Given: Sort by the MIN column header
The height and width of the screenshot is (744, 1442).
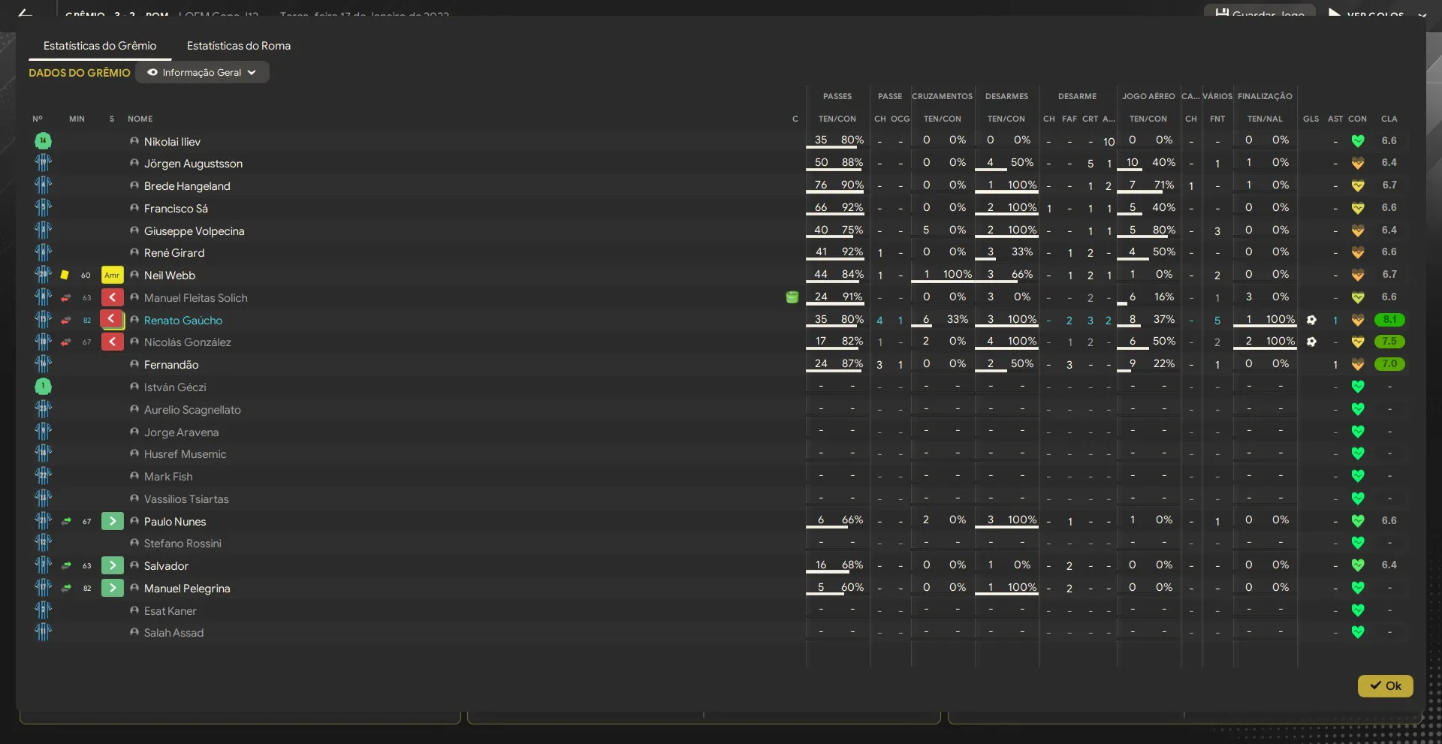Looking at the screenshot, I should click(x=77, y=119).
